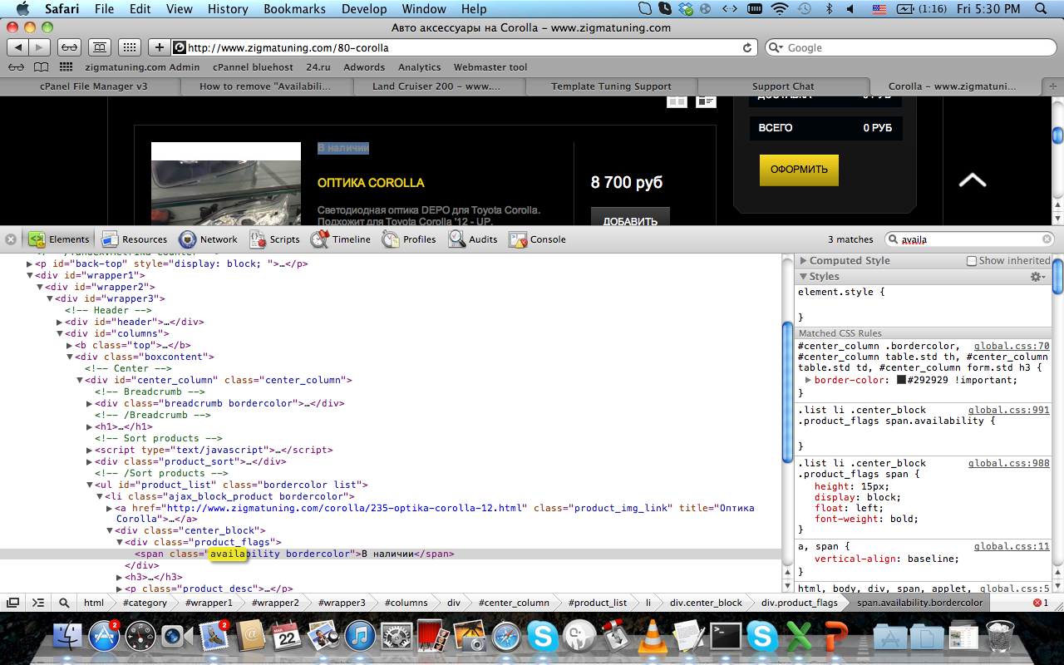The width and height of the screenshot is (1064, 665).
Task: Collapse the Computed Style section
Action: pyautogui.click(x=803, y=261)
